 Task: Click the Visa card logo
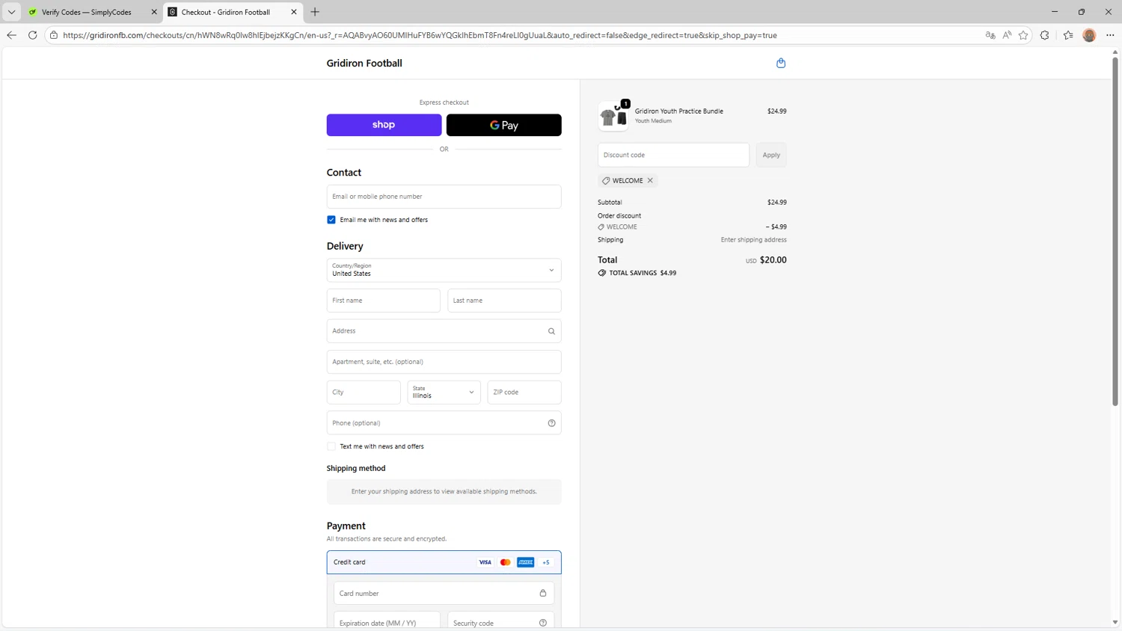tap(485, 562)
